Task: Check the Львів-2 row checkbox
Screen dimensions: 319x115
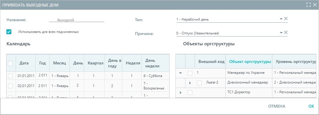Action: point(199,83)
